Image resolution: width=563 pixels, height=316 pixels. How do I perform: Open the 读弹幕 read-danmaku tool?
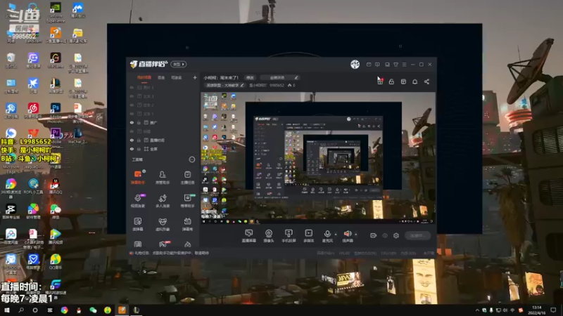point(138,224)
